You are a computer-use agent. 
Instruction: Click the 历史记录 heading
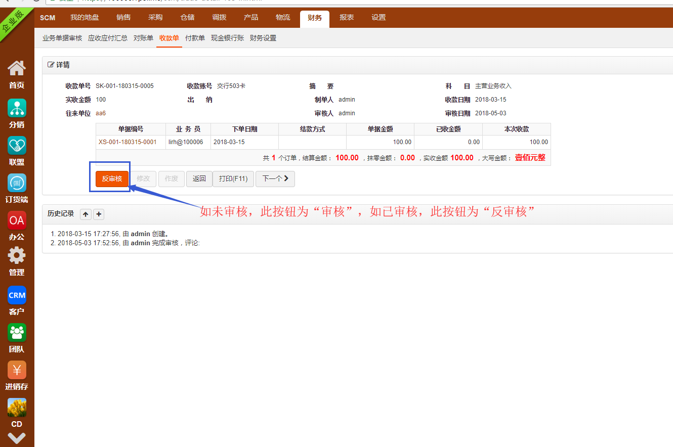click(x=61, y=214)
